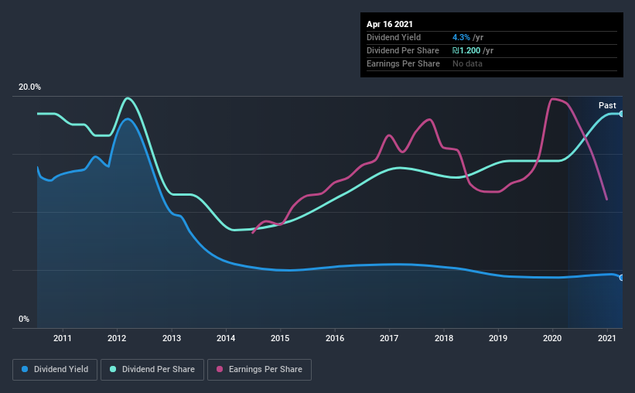Click the Past label in chart

607,105
